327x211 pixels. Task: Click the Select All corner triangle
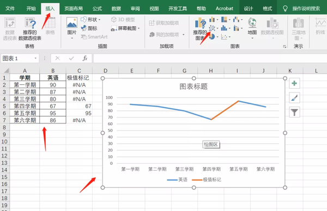click(6, 71)
